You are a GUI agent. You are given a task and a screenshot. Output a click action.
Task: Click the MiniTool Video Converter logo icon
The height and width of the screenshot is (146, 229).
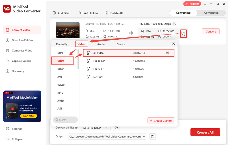pyautogui.click(x=7, y=9)
